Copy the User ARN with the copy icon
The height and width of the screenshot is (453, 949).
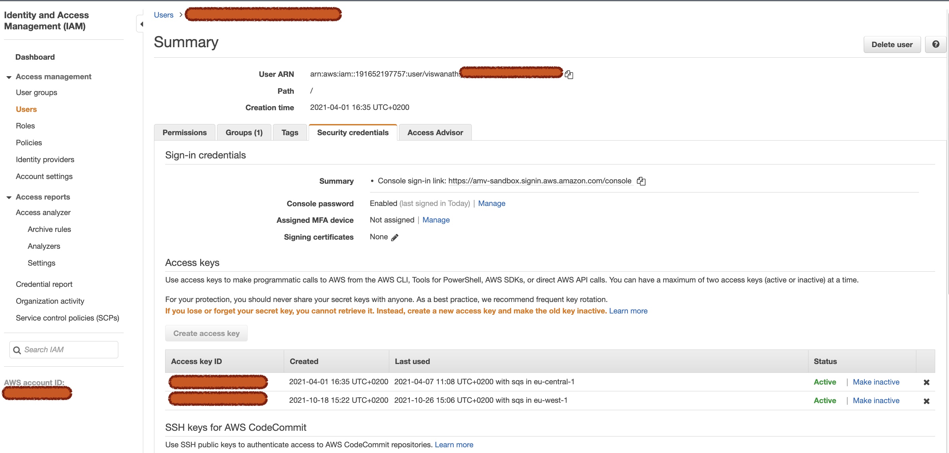coord(569,74)
